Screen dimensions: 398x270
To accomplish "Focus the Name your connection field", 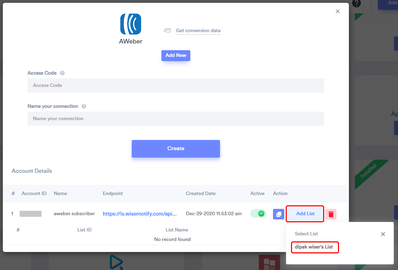I will [176, 119].
